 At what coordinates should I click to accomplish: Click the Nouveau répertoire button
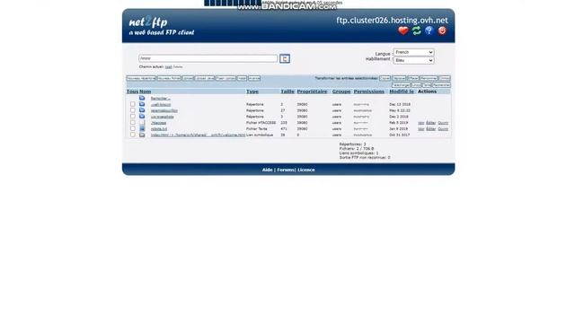point(141,78)
